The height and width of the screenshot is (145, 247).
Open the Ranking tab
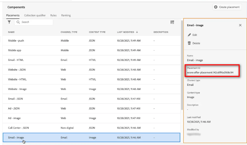pos(66,15)
